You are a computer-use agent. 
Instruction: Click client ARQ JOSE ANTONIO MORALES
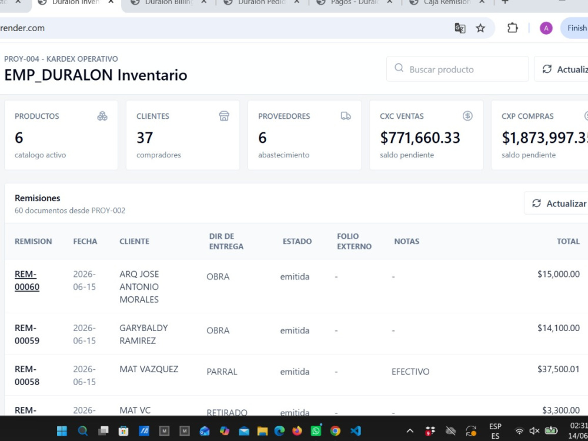139,287
